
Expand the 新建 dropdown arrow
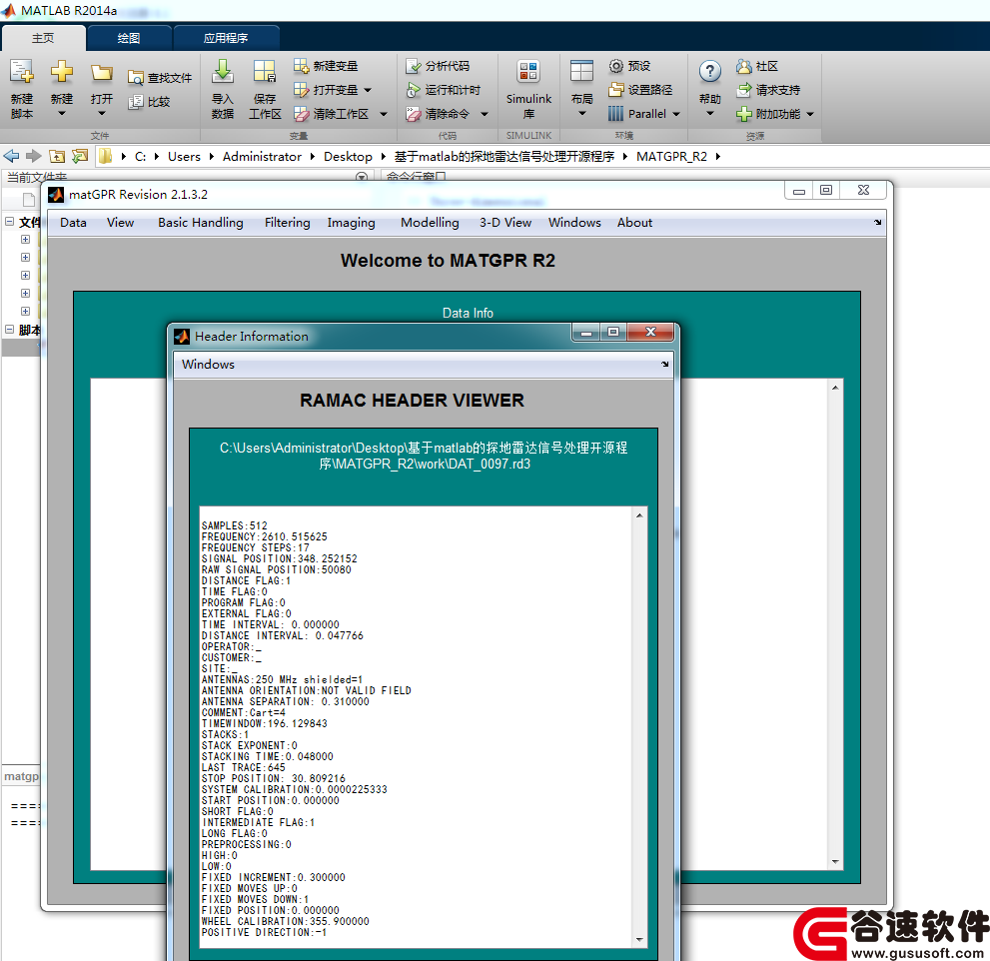coord(62,114)
